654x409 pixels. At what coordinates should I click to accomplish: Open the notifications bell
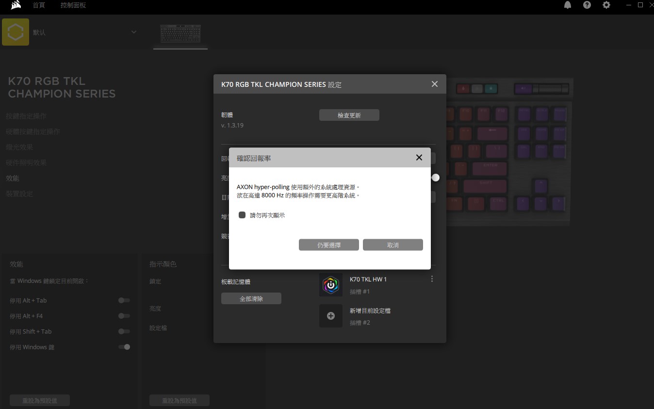[568, 5]
